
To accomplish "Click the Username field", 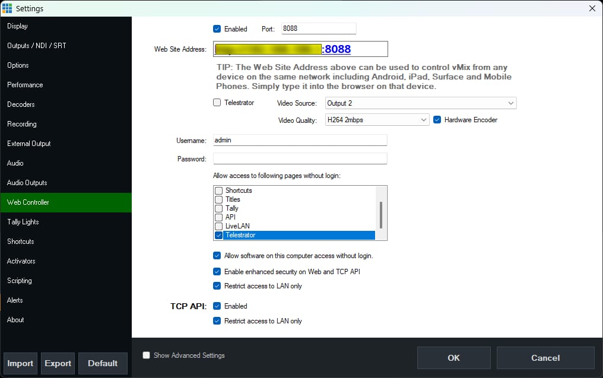I will 300,141.
